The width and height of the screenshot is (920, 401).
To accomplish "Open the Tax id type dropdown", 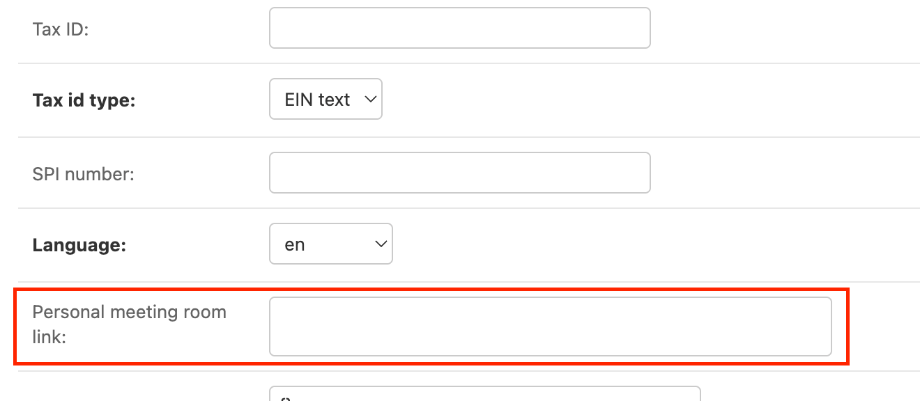I will 325,100.
